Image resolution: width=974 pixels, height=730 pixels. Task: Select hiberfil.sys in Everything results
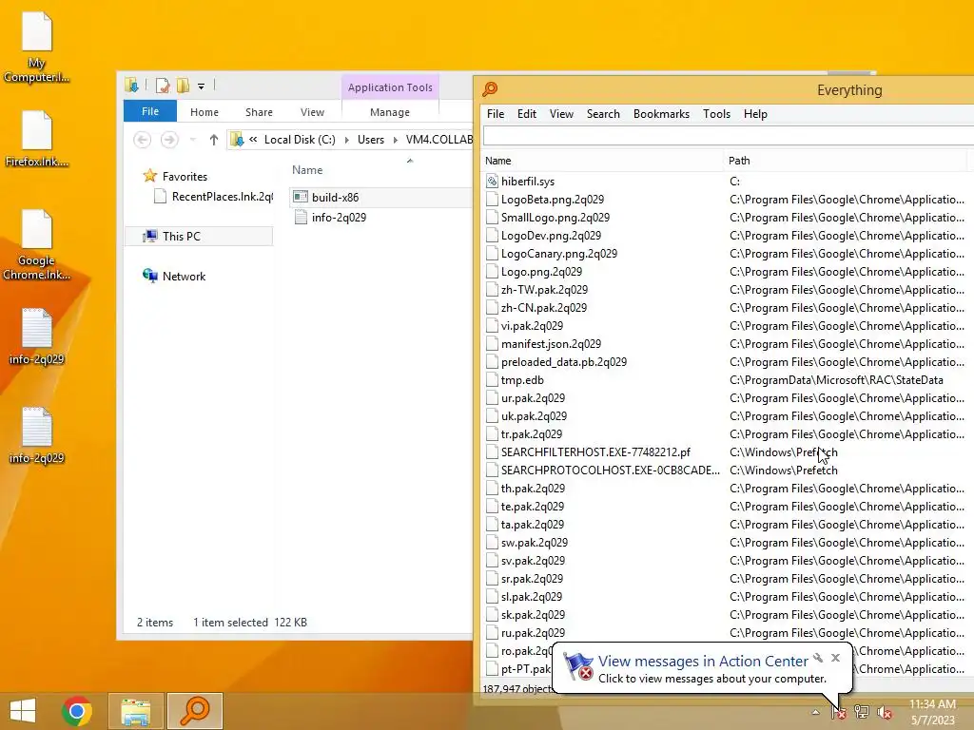[x=527, y=182]
